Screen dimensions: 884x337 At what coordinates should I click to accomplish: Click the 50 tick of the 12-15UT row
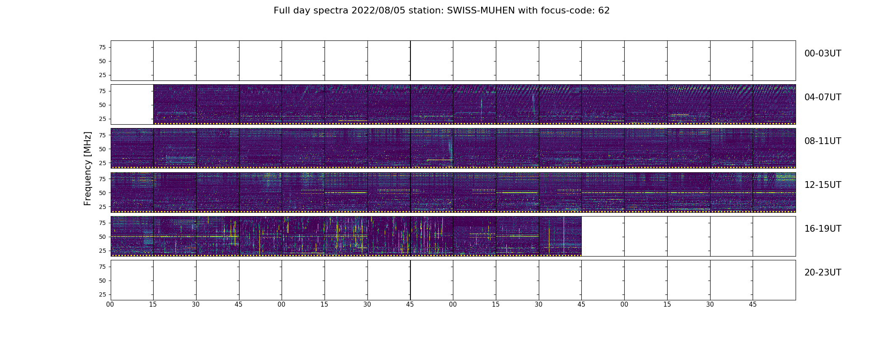pos(102,193)
